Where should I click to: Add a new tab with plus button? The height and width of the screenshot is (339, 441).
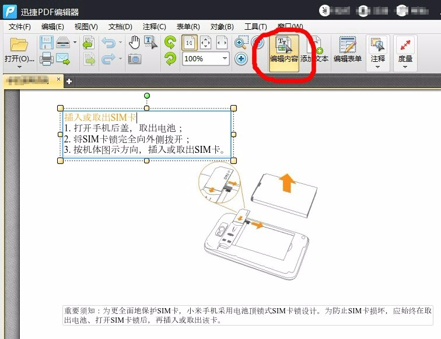(x=69, y=81)
